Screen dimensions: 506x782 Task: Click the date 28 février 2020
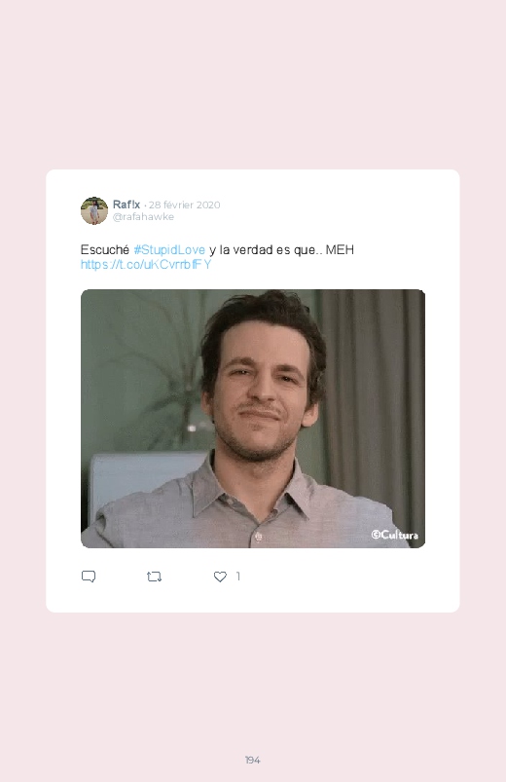pyautogui.click(x=185, y=205)
